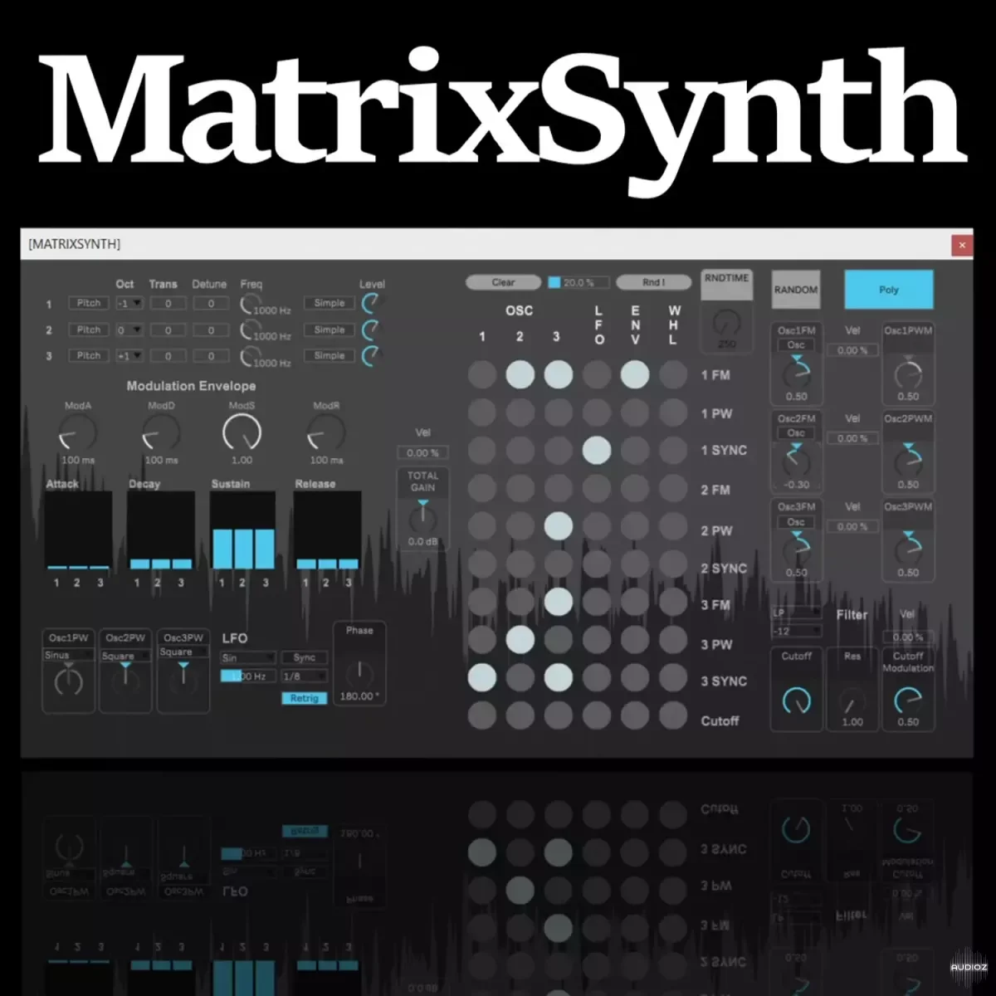Viewport: 996px width, 996px height.
Task: Toggle matrix cell WHL to Cutoff
Action: 673,715
